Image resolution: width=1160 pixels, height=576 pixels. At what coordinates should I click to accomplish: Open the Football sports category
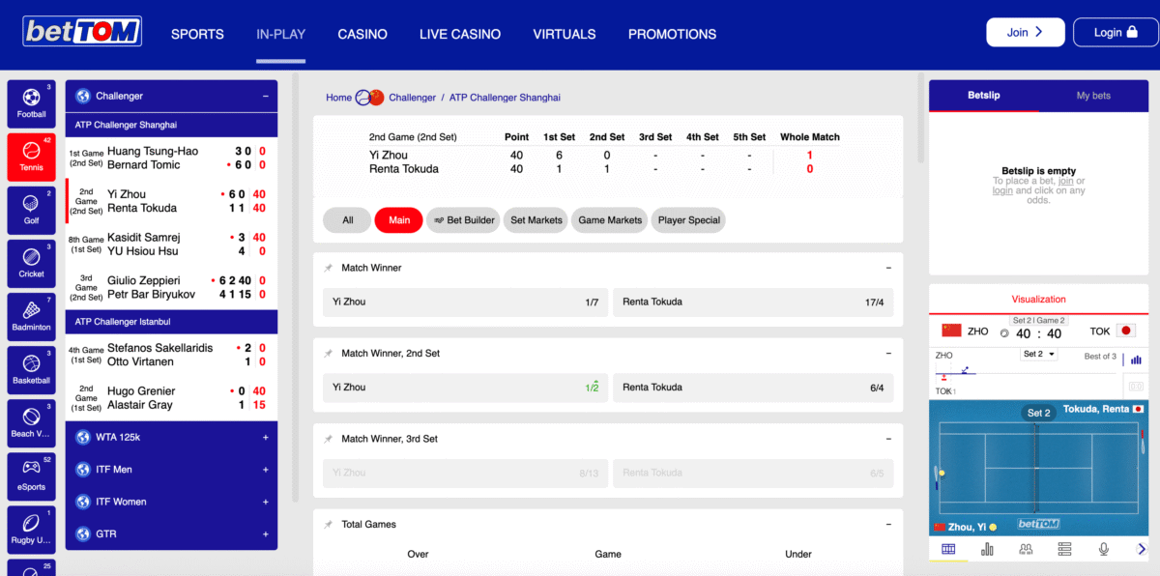[31, 103]
